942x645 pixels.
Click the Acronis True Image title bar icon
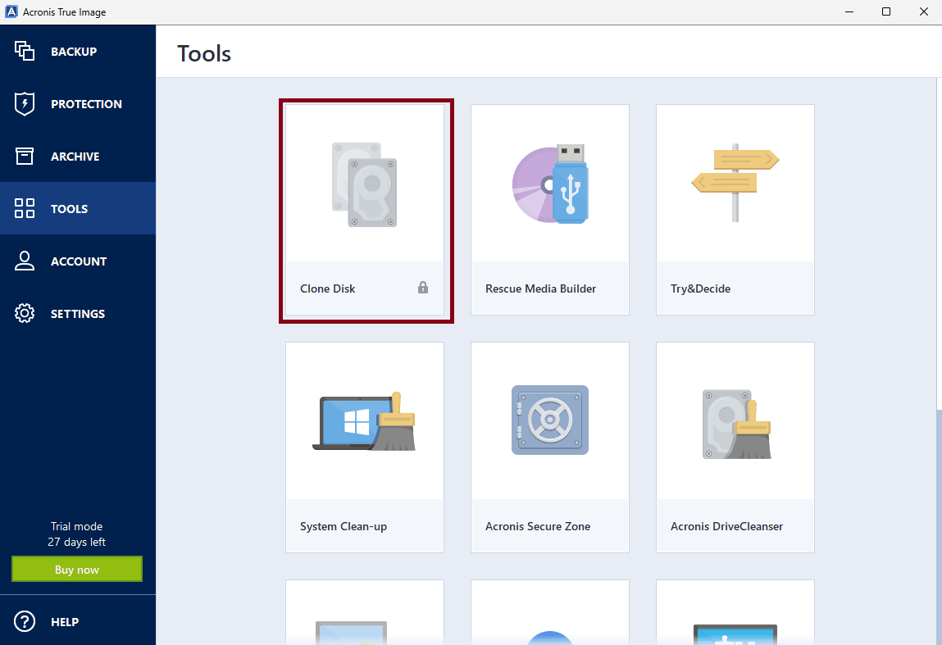11,11
